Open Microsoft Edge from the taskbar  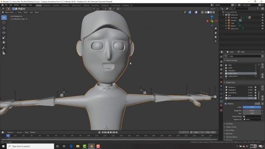[x=71, y=146]
